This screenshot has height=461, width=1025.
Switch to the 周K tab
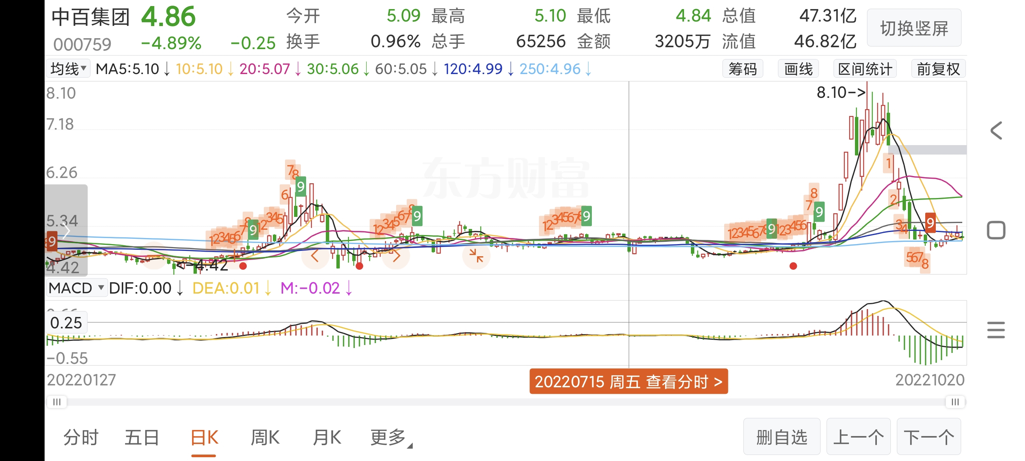(x=265, y=438)
